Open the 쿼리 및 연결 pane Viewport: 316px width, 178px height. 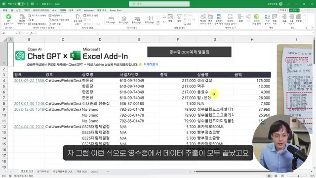coord(91,15)
